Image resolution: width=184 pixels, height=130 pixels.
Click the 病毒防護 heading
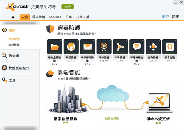pyautogui.click(x=69, y=28)
